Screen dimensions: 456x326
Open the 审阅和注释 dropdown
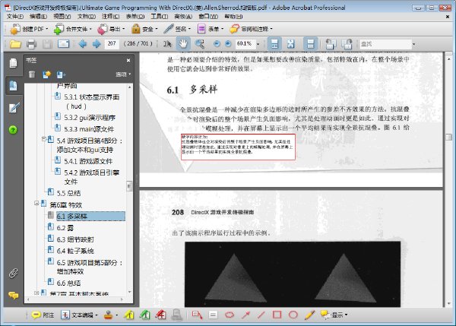click(x=251, y=29)
